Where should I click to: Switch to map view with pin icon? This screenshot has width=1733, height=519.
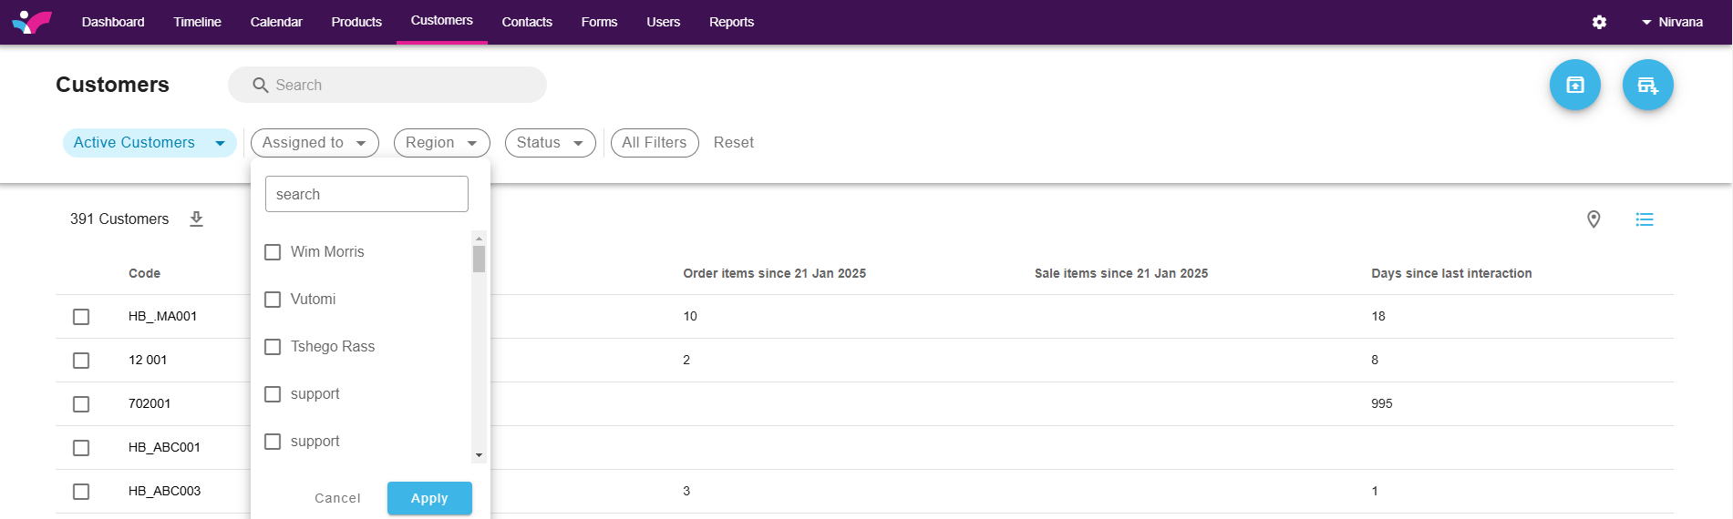pos(1594,219)
